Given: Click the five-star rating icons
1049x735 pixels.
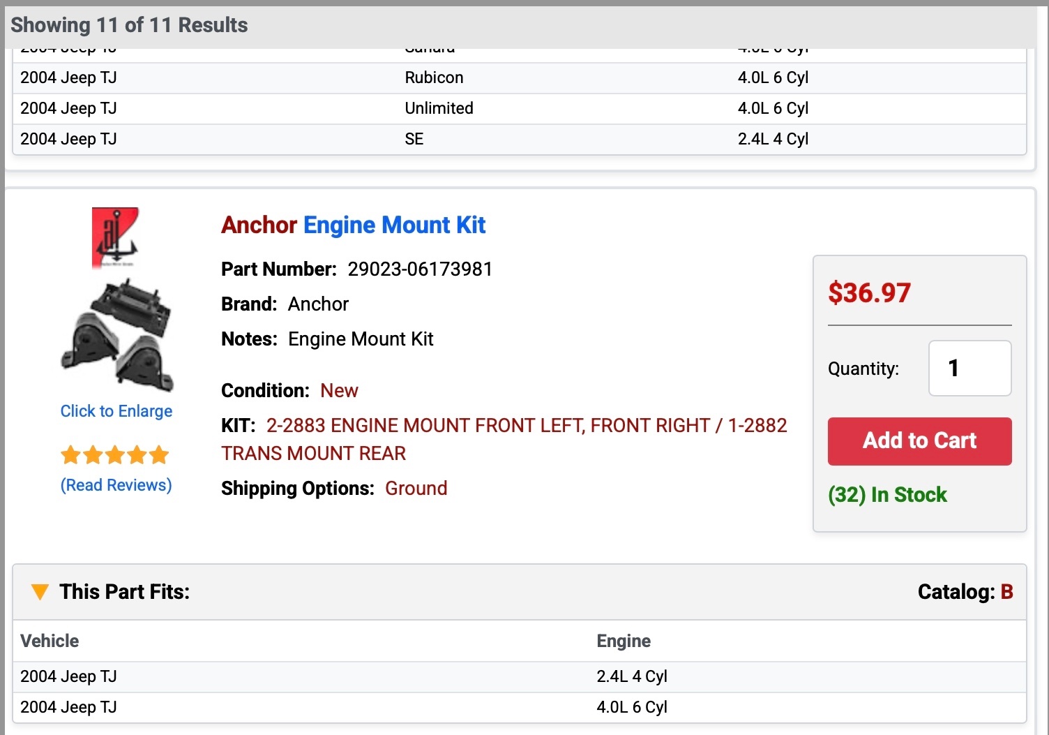Looking at the screenshot, I should [x=115, y=455].
